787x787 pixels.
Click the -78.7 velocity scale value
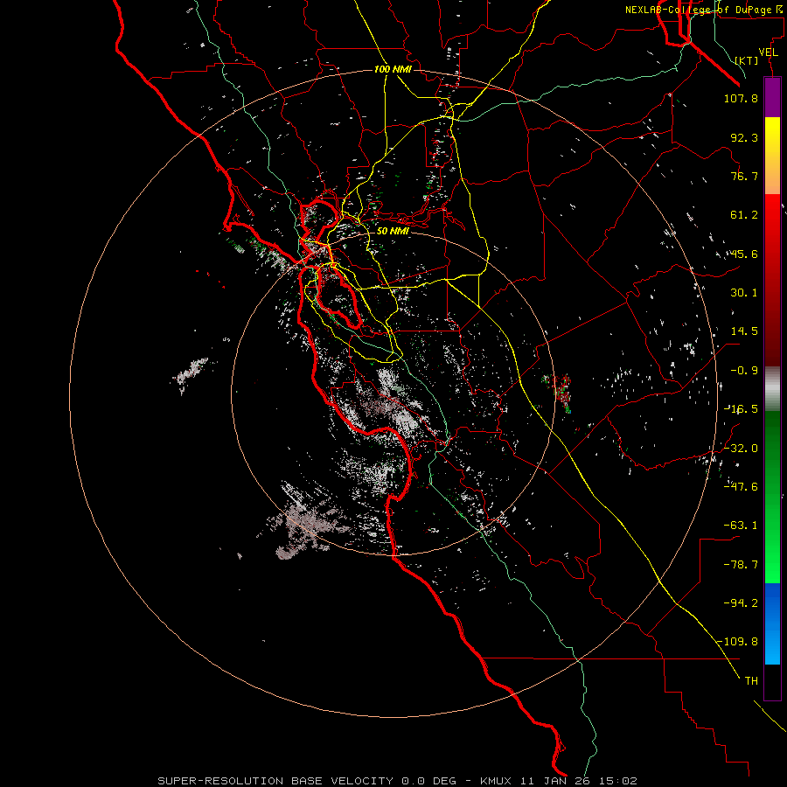coord(741,565)
